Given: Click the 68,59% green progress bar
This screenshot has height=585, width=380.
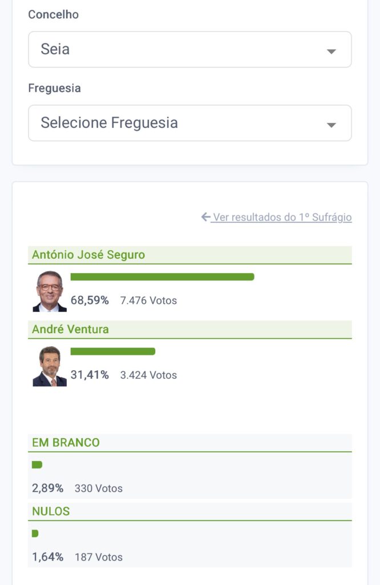Looking at the screenshot, I should coord(162,277).
